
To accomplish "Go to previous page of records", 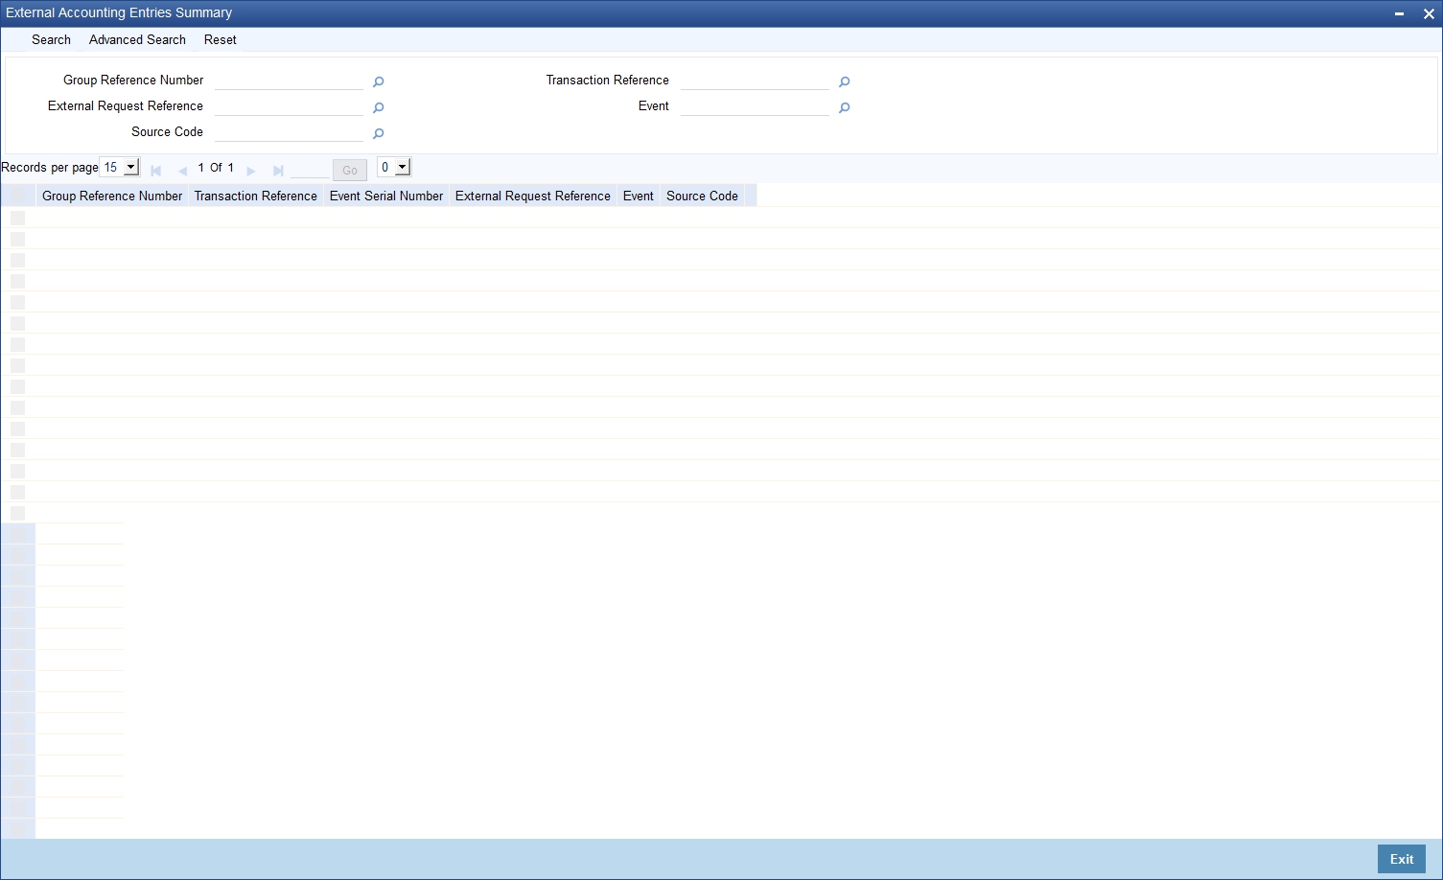I will [x=182, y=171].
